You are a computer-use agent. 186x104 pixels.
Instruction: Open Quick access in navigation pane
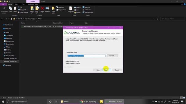(9, 25)
